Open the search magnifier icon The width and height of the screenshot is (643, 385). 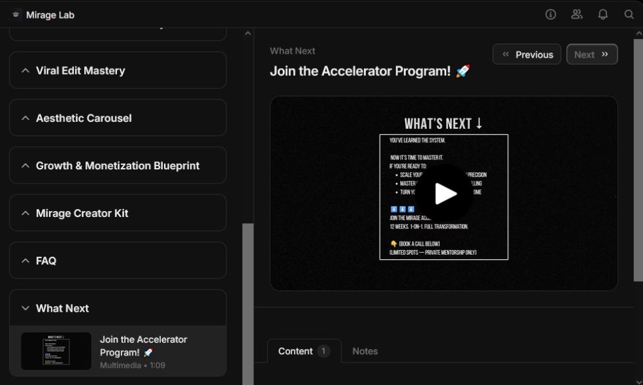point(629,15)
